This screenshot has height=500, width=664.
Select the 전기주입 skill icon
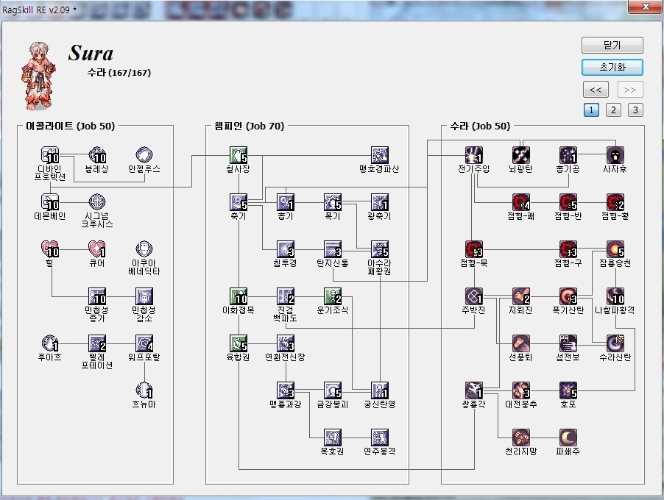[474, 155]
